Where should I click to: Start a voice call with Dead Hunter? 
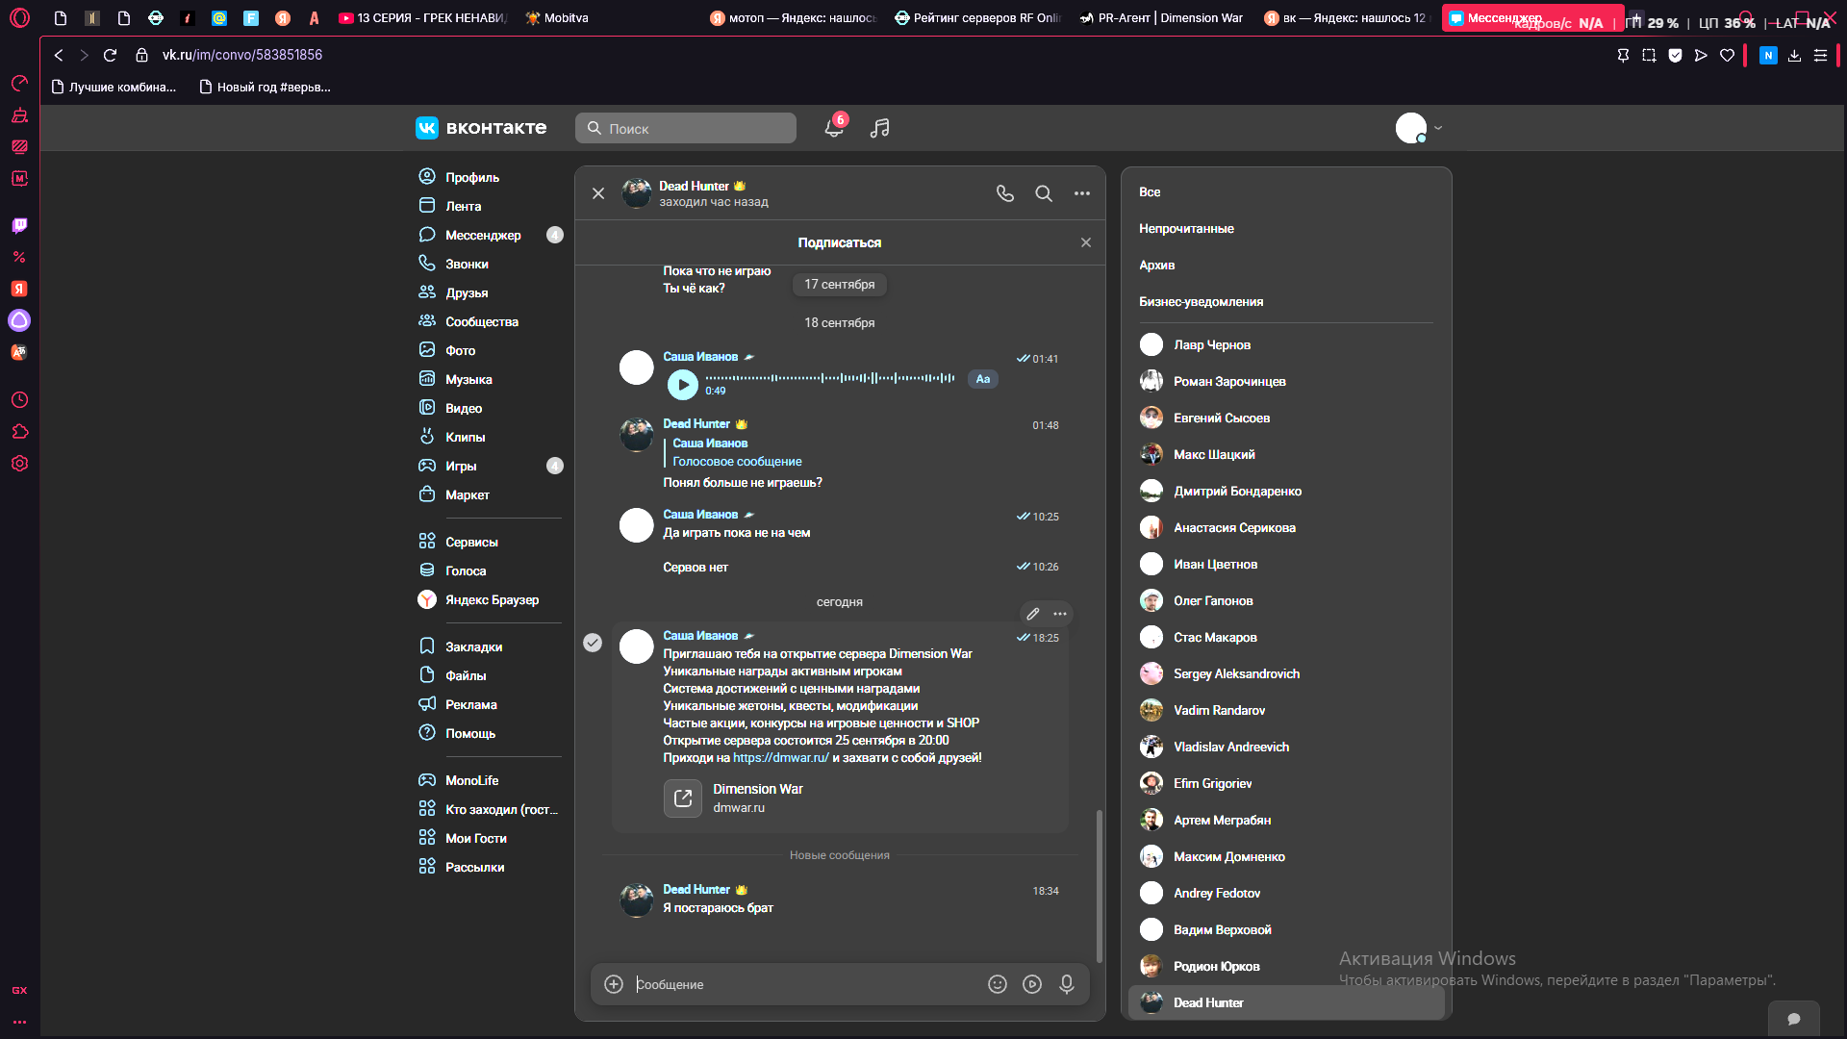(1005, 193)
